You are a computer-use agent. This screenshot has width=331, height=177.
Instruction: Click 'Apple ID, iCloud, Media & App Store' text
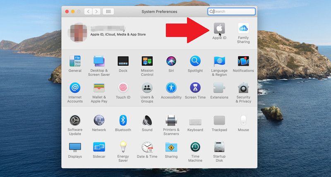118,34
